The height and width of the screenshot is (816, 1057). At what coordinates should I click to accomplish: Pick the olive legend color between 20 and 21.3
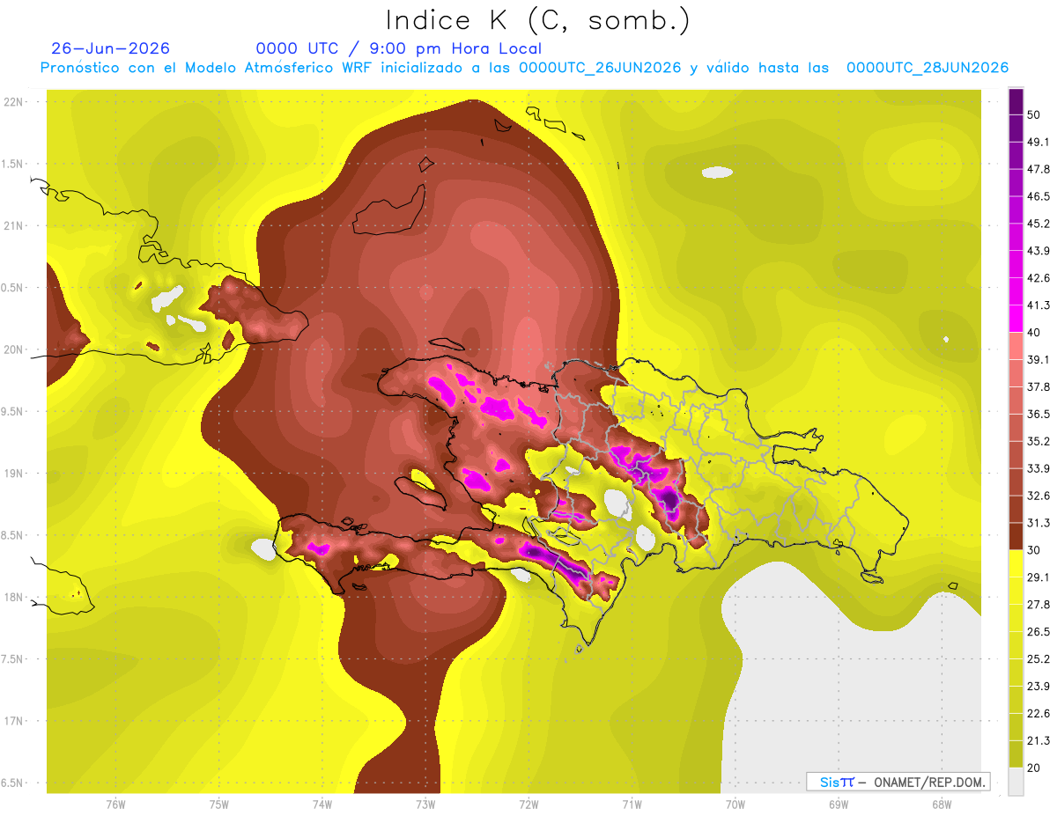click(x=1016, y=754)
